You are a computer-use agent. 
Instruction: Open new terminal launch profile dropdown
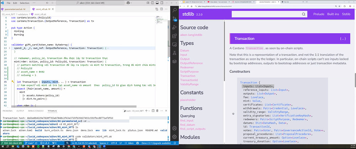(149, 111)
